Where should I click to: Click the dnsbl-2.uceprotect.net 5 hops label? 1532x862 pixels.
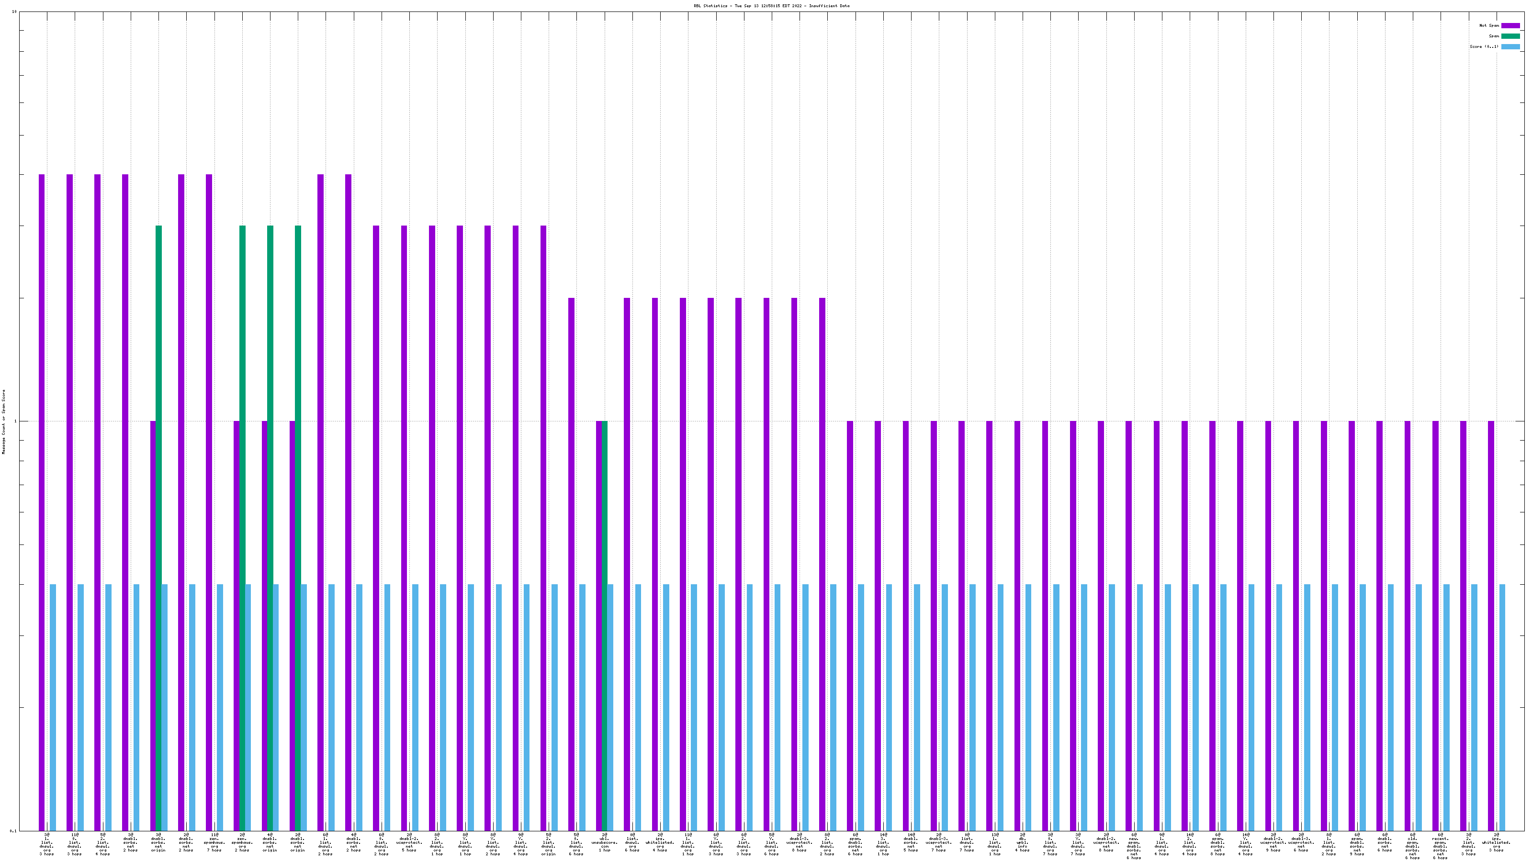(409, 843)
